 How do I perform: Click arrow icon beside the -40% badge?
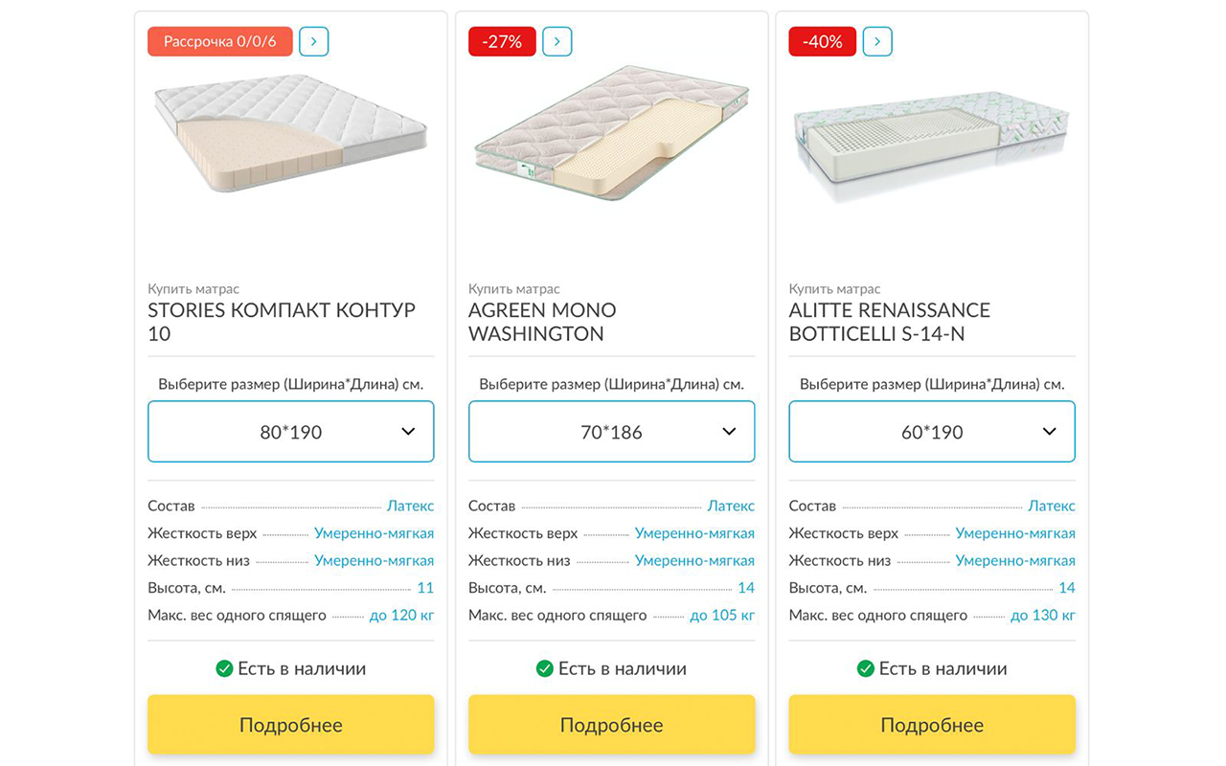point(877,41)
